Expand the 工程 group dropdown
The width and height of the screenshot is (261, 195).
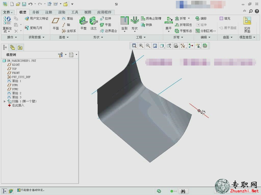[141, 37]
